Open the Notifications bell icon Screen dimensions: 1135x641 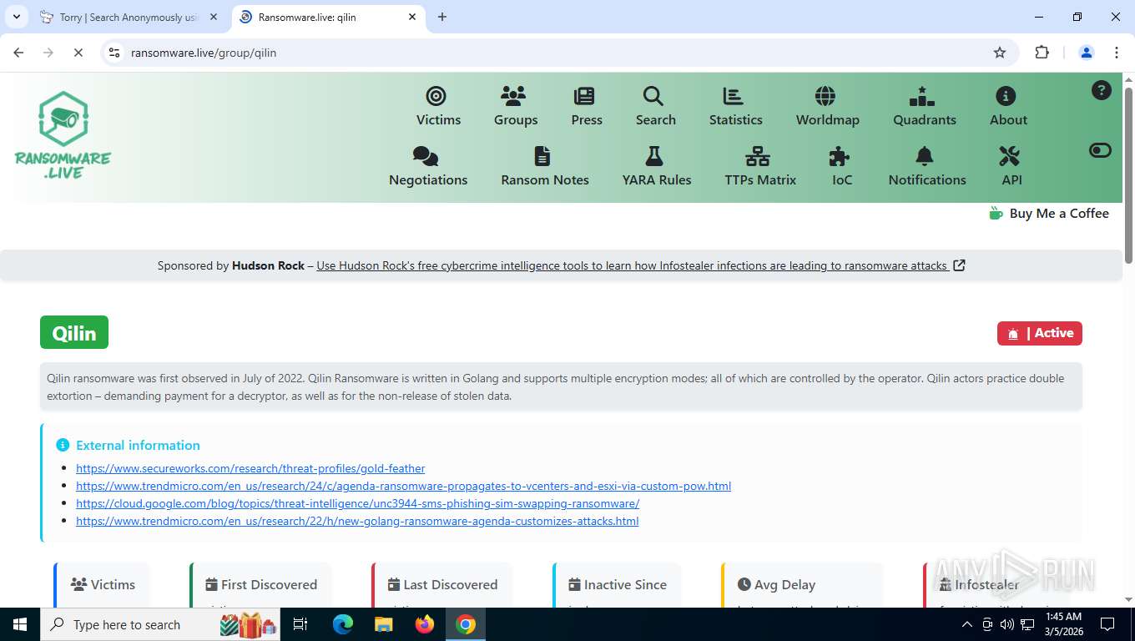tap(925, 156)
